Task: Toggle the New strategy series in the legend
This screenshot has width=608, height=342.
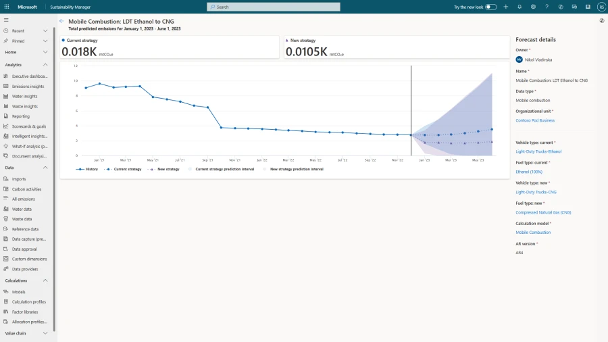Action: click(x=164, y=169)
